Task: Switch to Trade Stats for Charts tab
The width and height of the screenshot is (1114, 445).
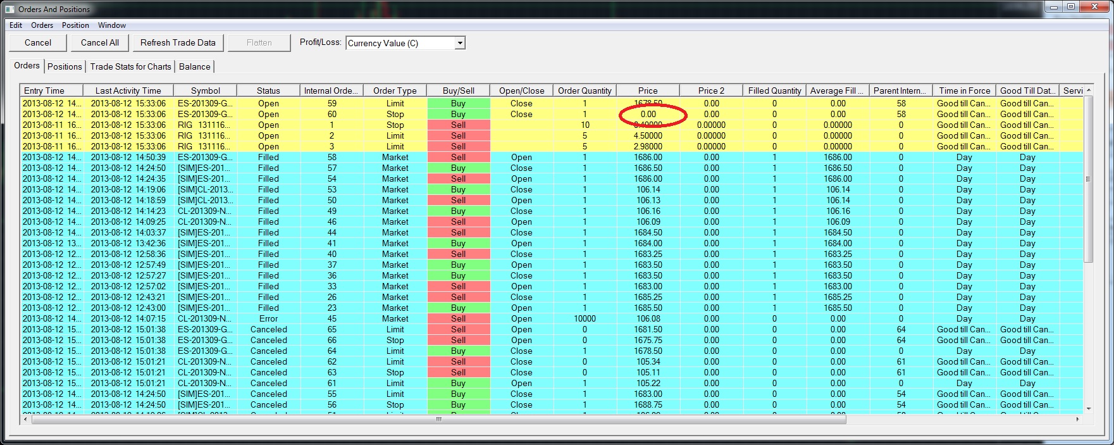Action: 130,66
